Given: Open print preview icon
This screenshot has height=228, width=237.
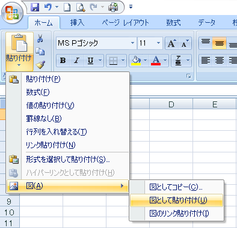Looking at the screenshot, I should (81, 7).
